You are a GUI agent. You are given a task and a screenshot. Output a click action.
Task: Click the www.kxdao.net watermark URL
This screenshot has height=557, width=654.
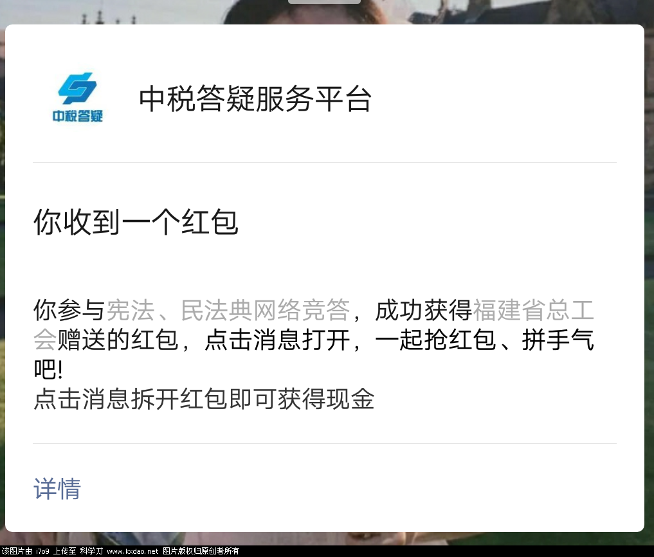pos(132,551)
